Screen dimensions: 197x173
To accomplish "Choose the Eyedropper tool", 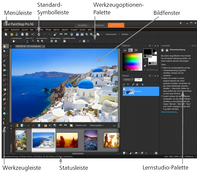I will pyautogui.click(x=4, y=61).
